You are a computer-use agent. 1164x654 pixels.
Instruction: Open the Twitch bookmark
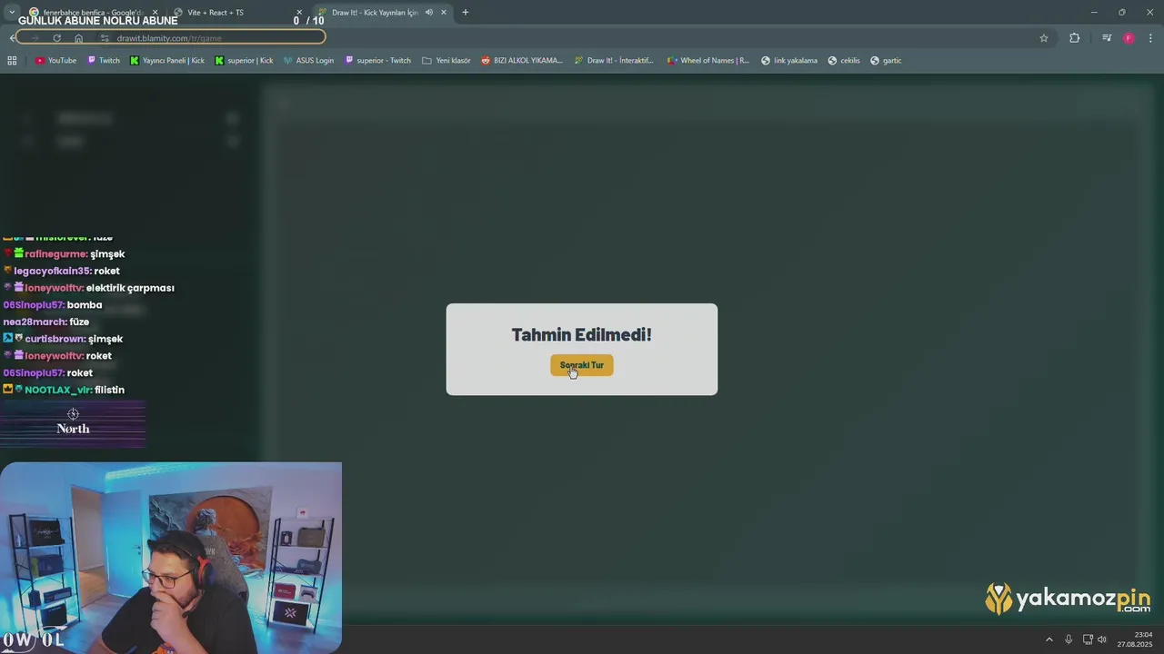click(x=104, y=61)
